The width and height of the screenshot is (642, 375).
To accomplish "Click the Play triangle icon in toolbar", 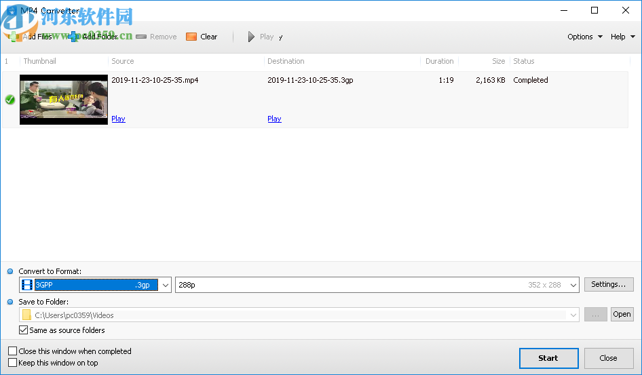I will pyautogui.click(x=251, y=37).
